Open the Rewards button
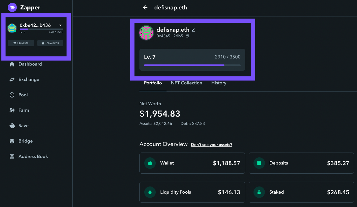This screenshot has width=357, height=207. pos(50,43)
